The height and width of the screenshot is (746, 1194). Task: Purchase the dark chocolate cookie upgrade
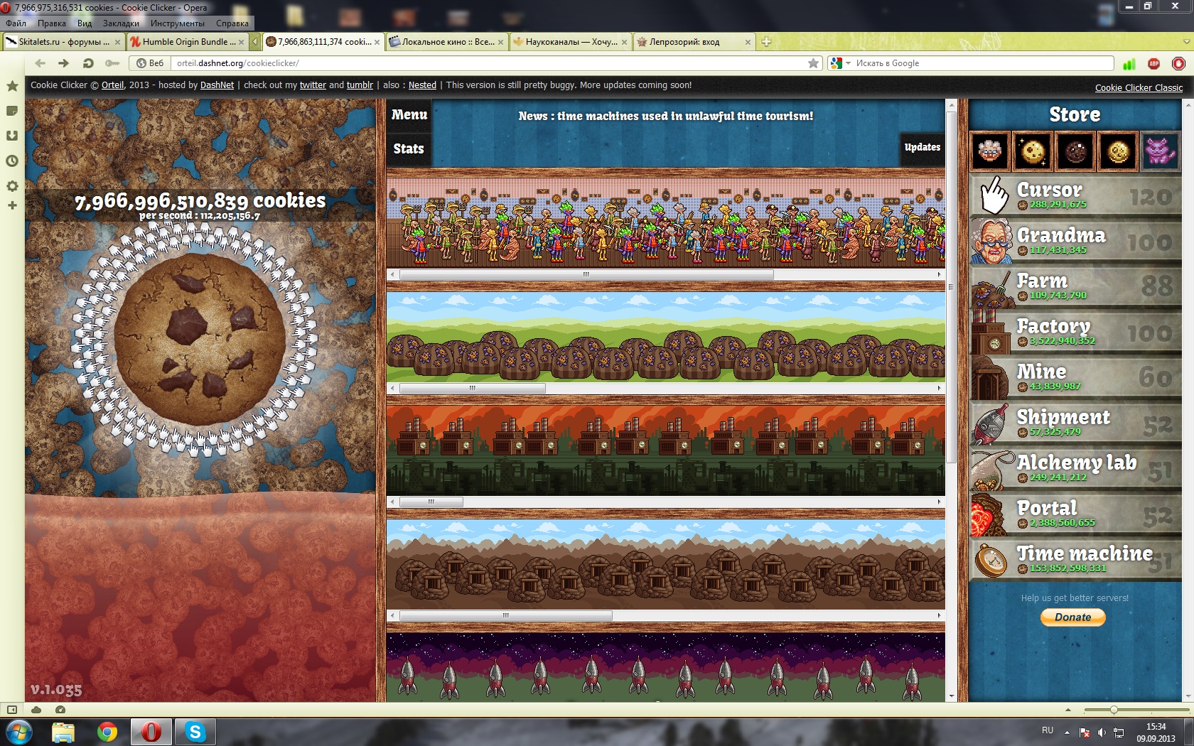click(1075, 151)
